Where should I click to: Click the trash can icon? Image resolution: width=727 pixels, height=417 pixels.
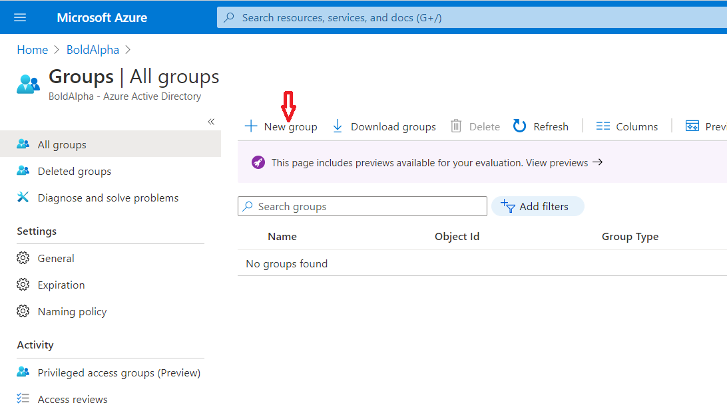pyautogui.click(x=456, y=126)
